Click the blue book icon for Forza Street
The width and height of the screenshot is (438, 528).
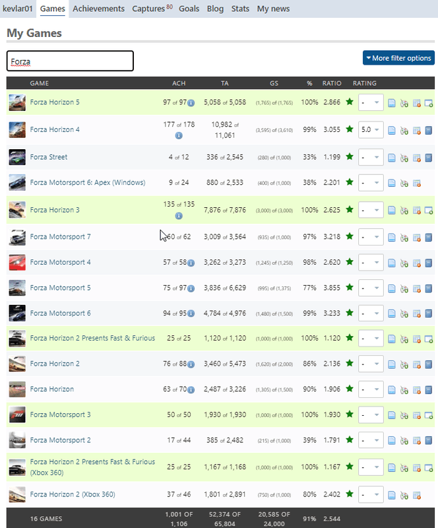[428, 158]
